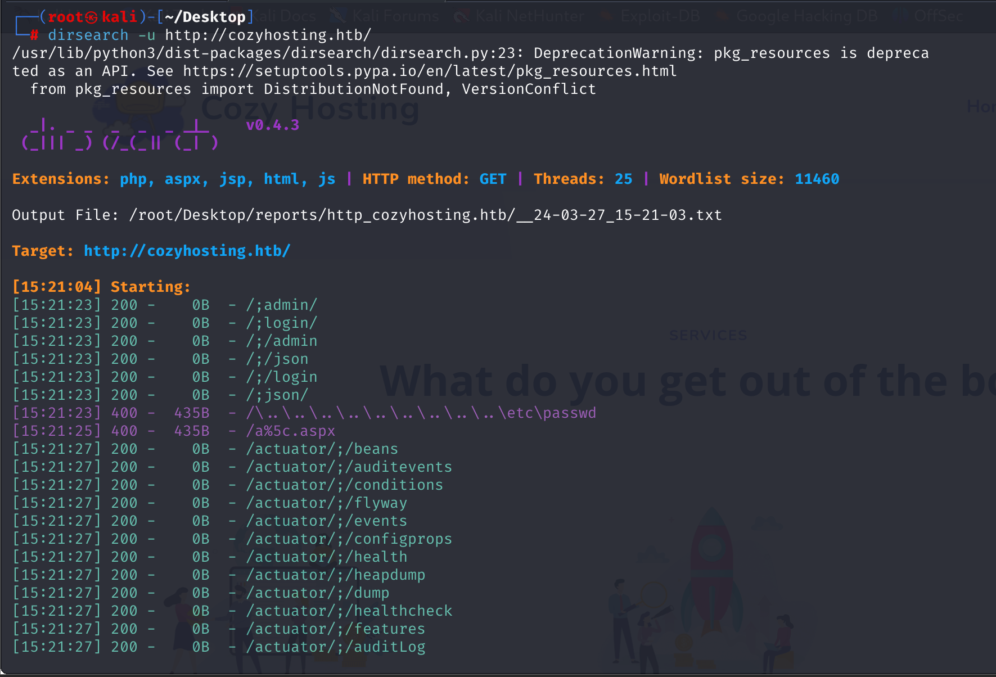Click the ~/Desktop directory in the prompt
The image size is (996, 677).
point(205,17)
